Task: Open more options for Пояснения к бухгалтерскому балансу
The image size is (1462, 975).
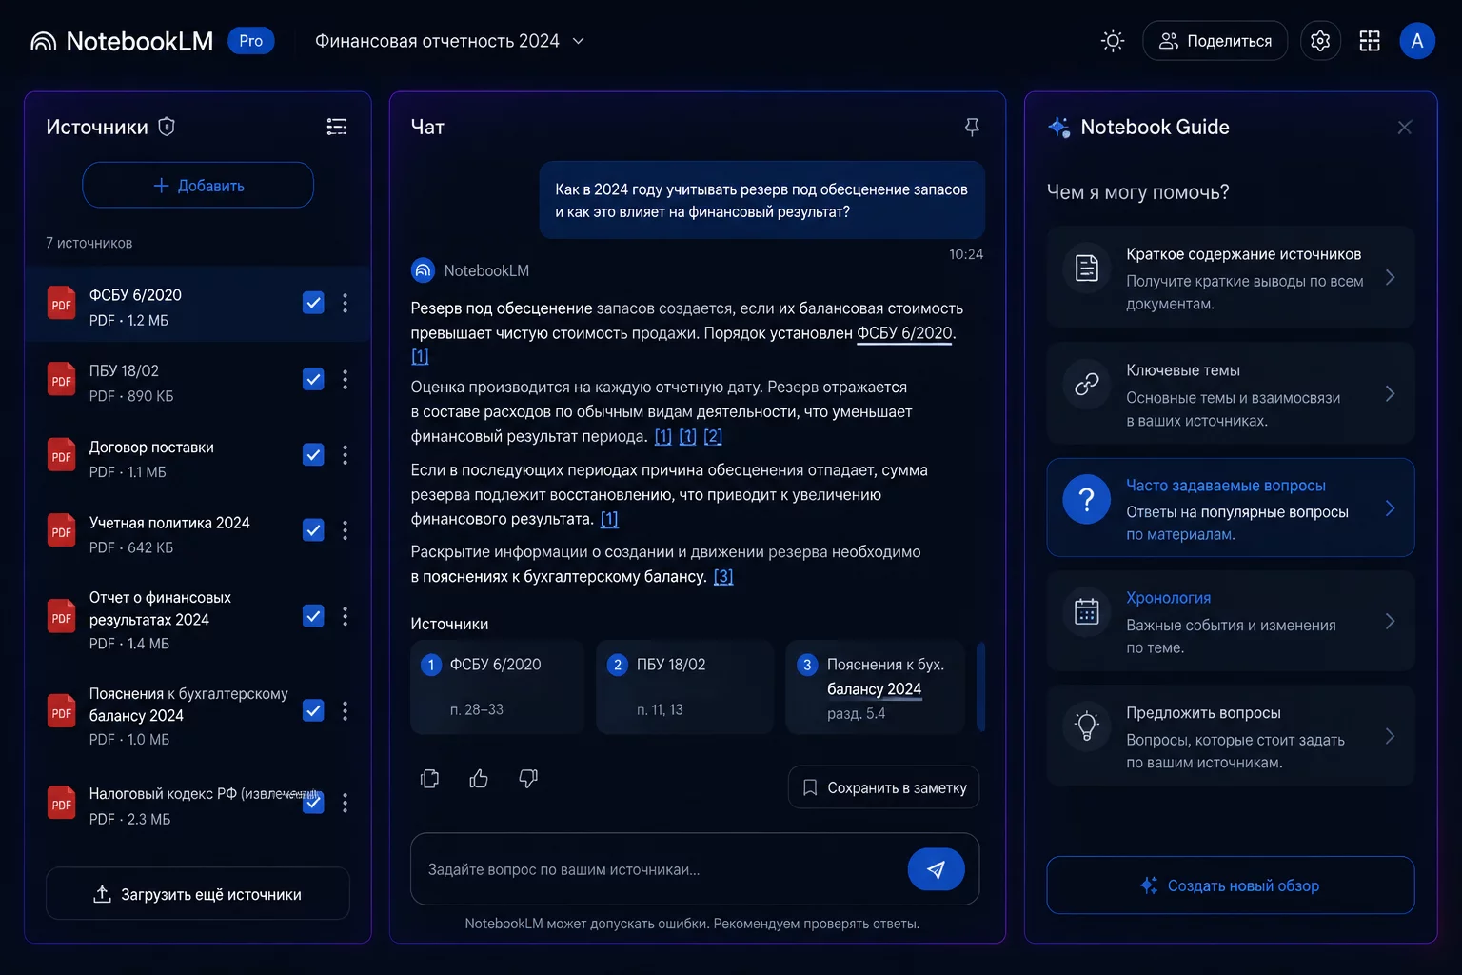Action: tap(345, 711)
